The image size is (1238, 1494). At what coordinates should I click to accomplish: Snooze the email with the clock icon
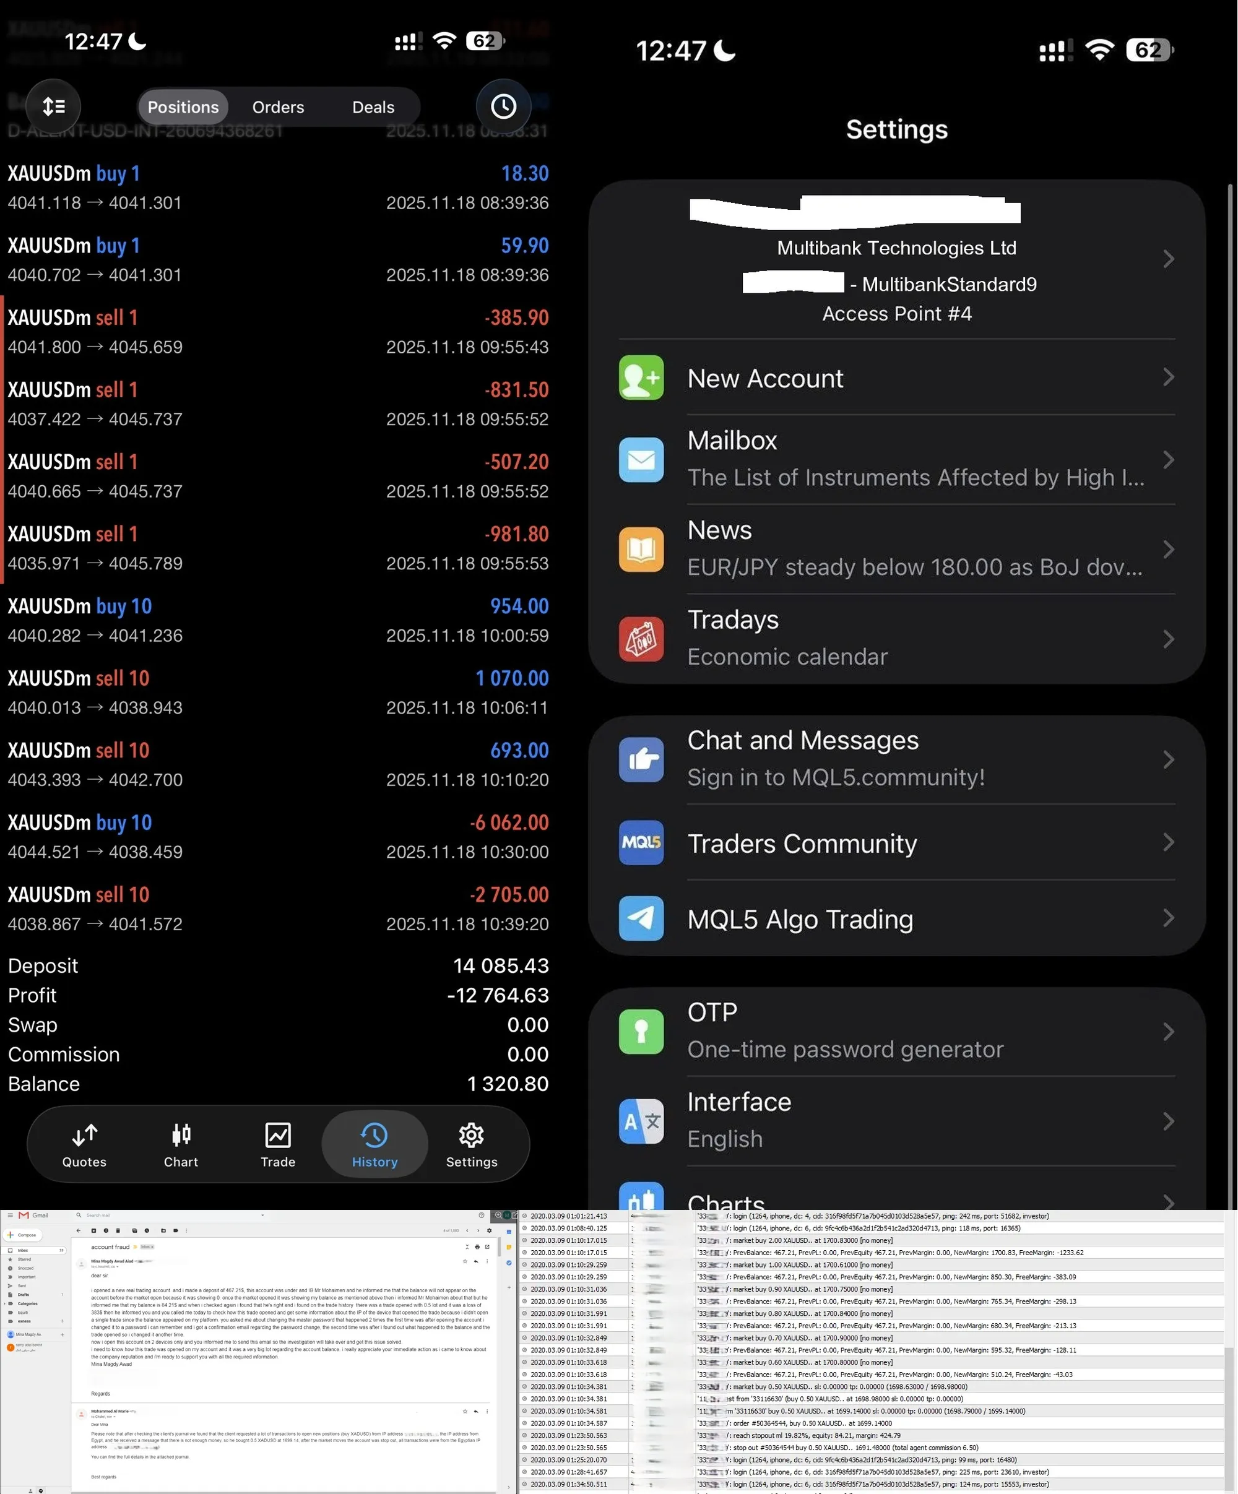pos(147,1230)
